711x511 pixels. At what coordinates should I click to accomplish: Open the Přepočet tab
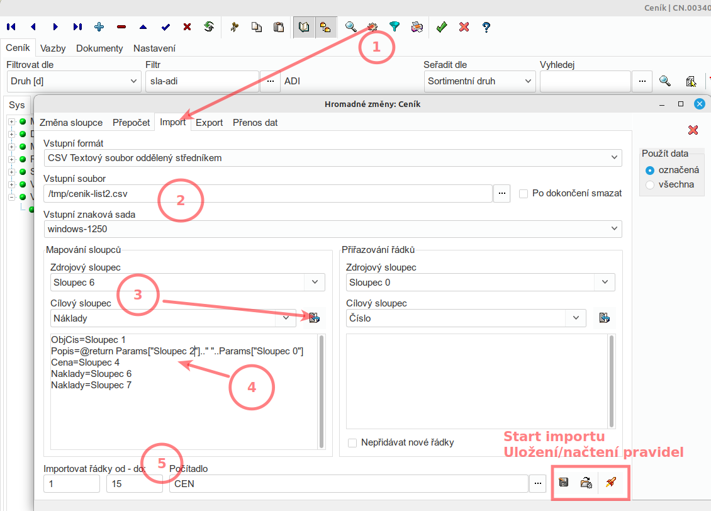point(131,123)
